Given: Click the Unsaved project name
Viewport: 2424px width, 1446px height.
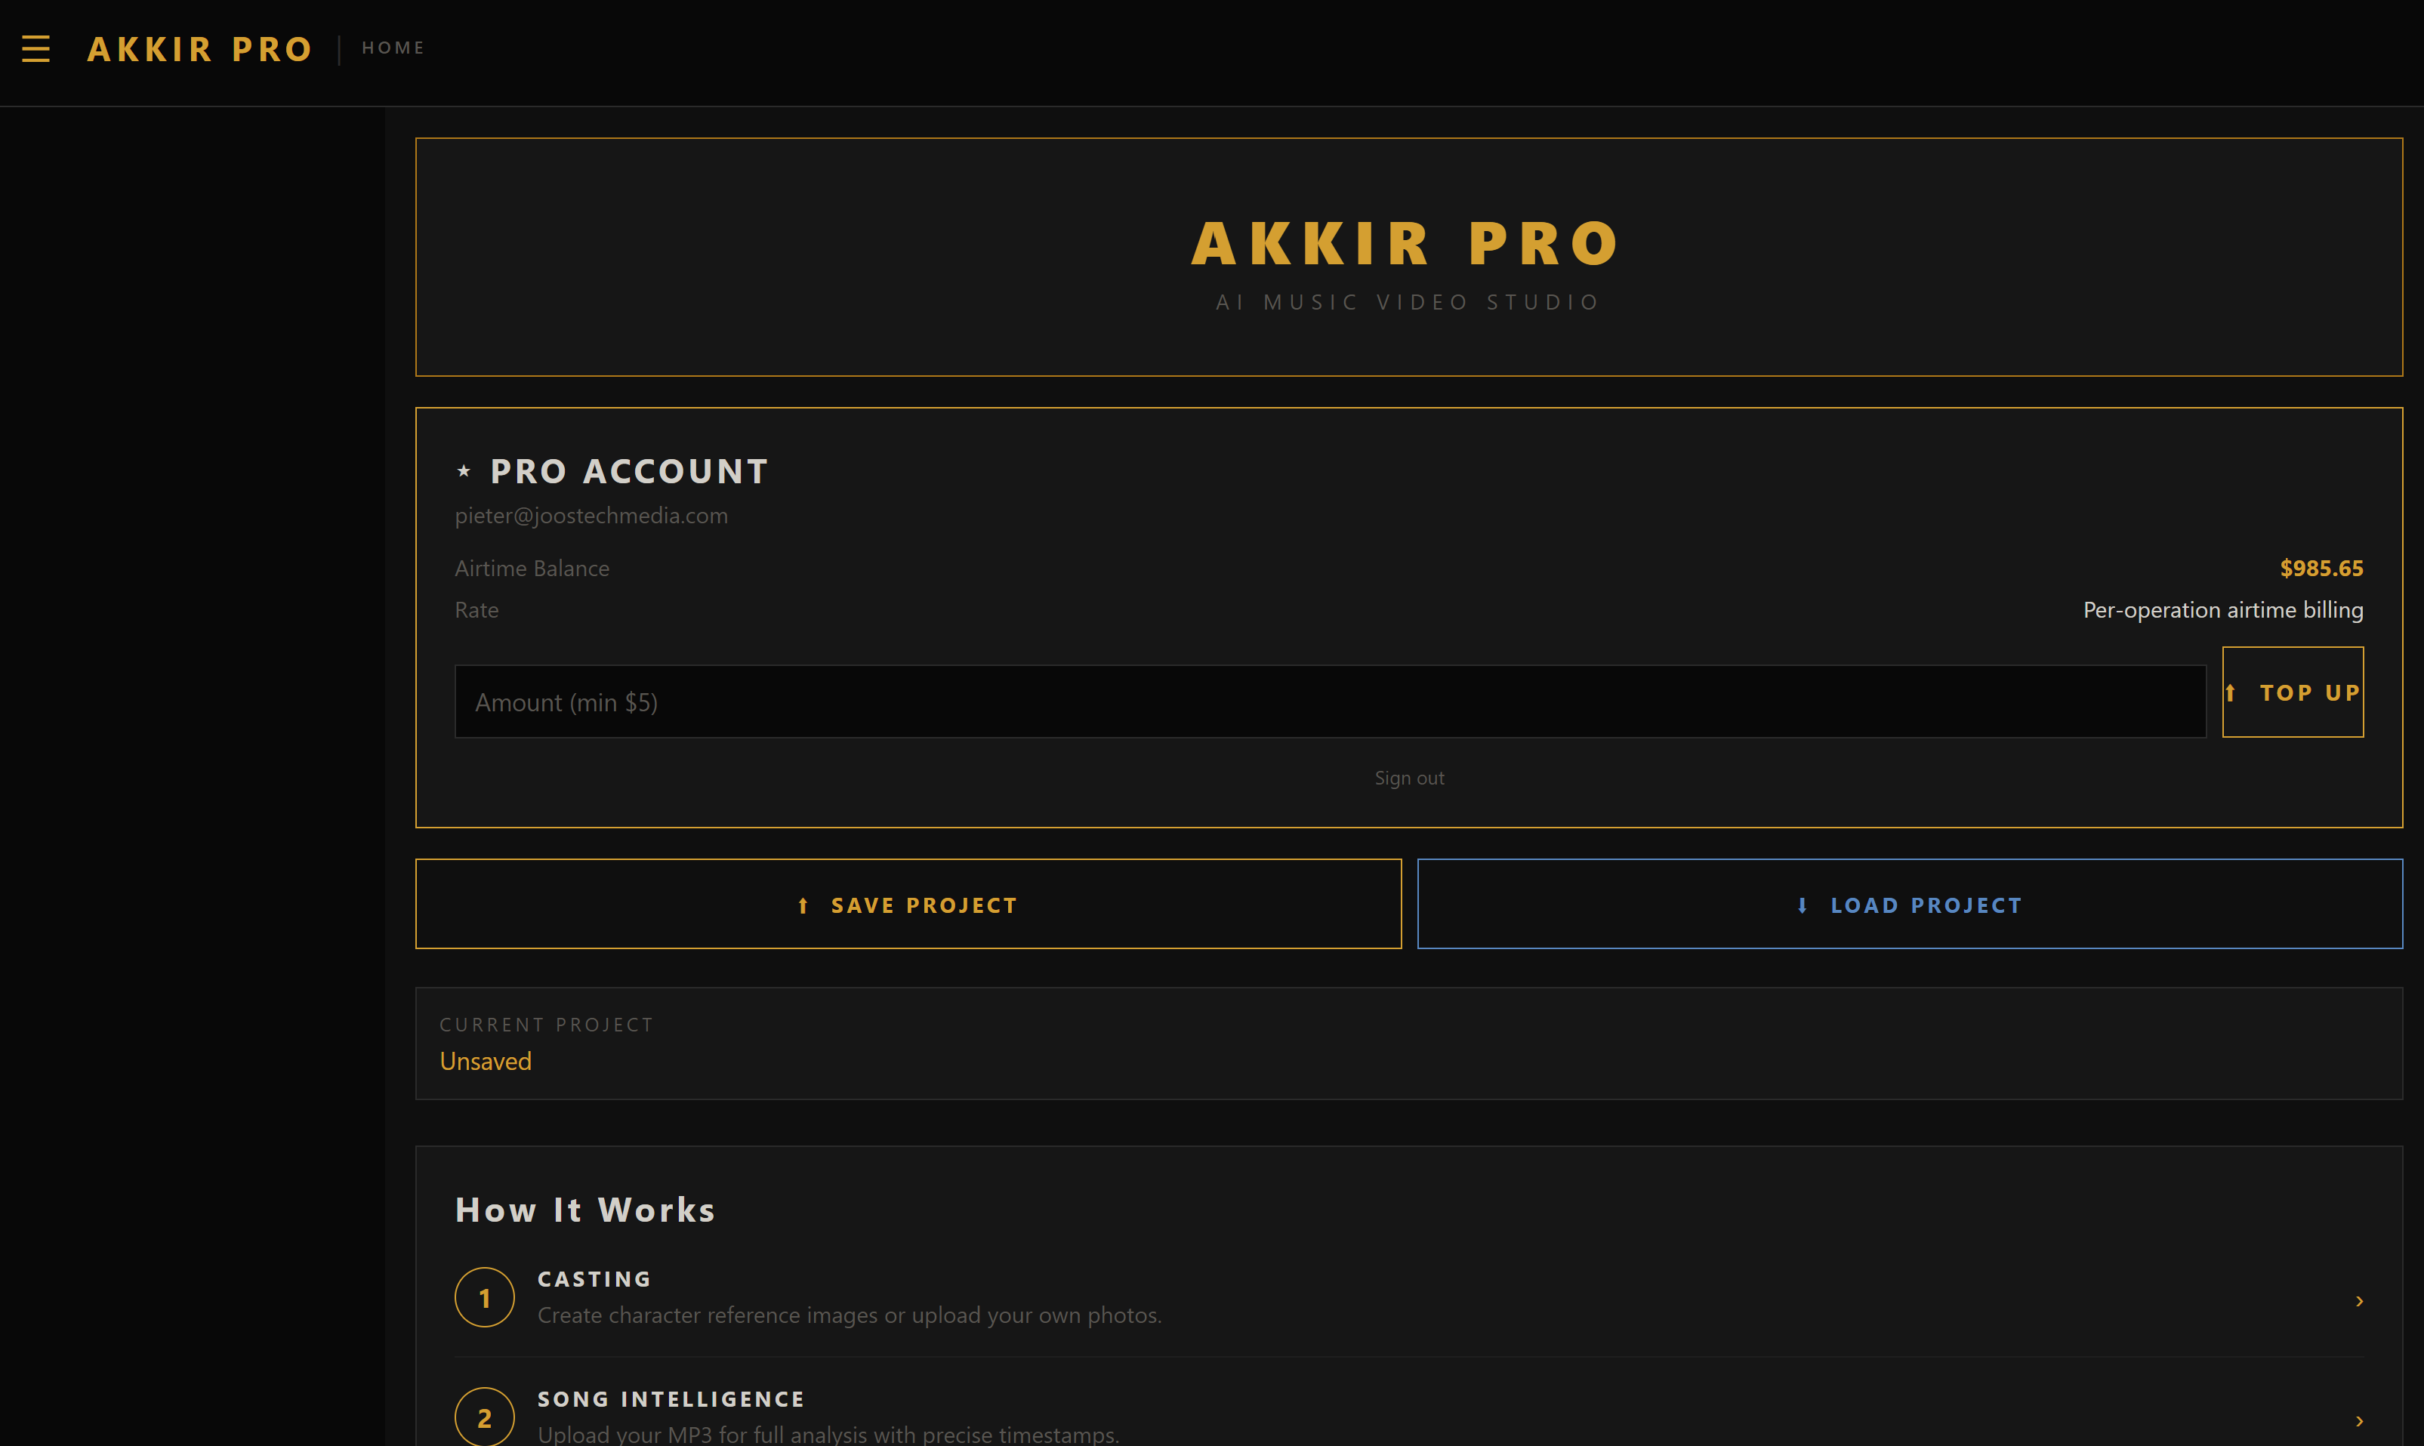Looking at the screenshot, I should click(x=486, y=1061).
